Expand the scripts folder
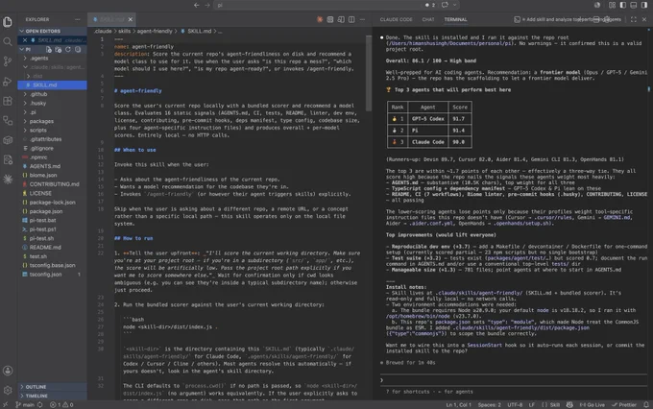 (x=52, y=131)
